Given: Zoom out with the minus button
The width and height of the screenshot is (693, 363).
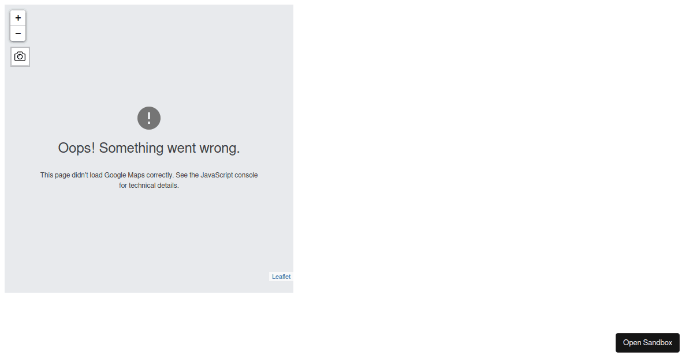Looking at the screenshot, I should (18, 33).
